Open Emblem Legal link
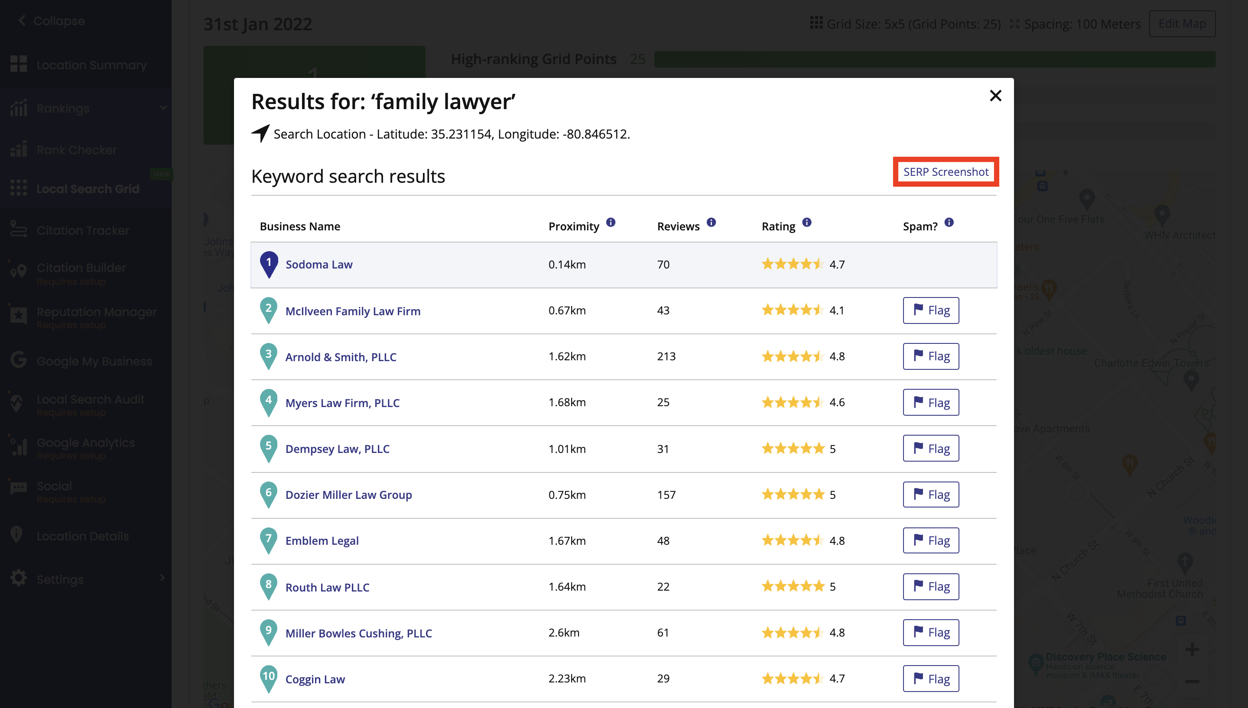The width and height of the screenshot is (1248, 708). pos(322,541)
